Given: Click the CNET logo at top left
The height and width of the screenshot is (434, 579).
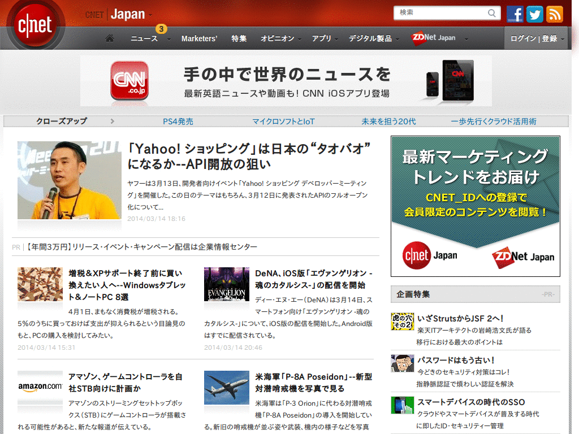Looking at the screenshot, I should tap(35, 25).
